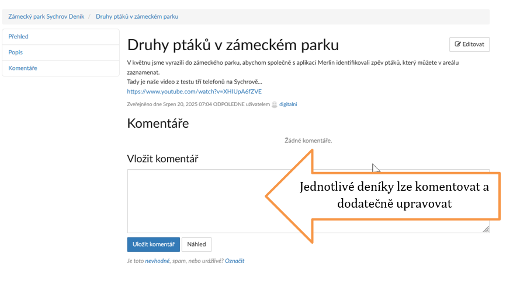Image resolution: width=527 pixels, height=291 pixels.
Task: Open breadcrumb Zámecký park Sychrov Deník
Action: tap(46, 16)
